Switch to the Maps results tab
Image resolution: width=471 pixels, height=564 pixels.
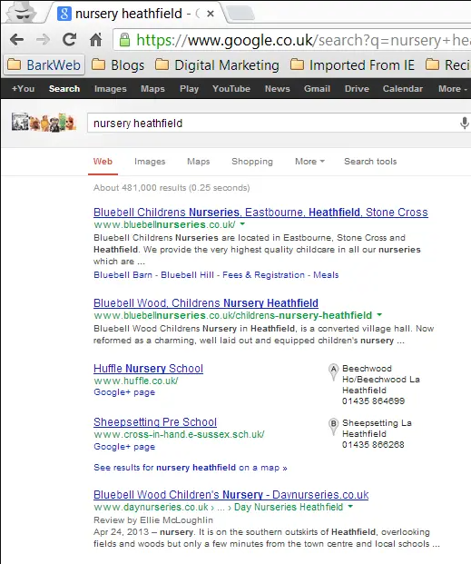tap(198, 162)
